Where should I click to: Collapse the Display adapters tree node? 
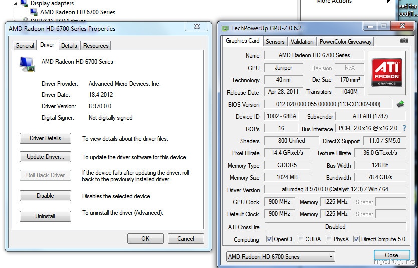point(15,4)
